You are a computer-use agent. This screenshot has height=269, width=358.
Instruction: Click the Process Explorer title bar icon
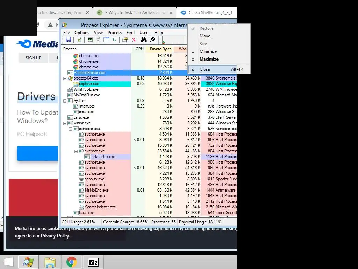click(65, 25)
